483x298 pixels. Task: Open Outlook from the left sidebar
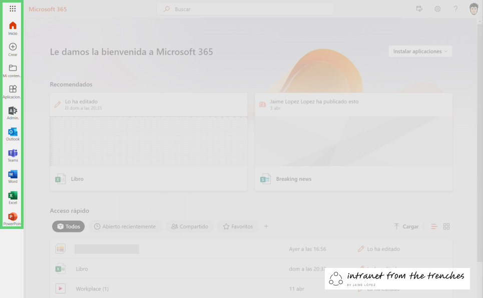(x=12, y=133)
